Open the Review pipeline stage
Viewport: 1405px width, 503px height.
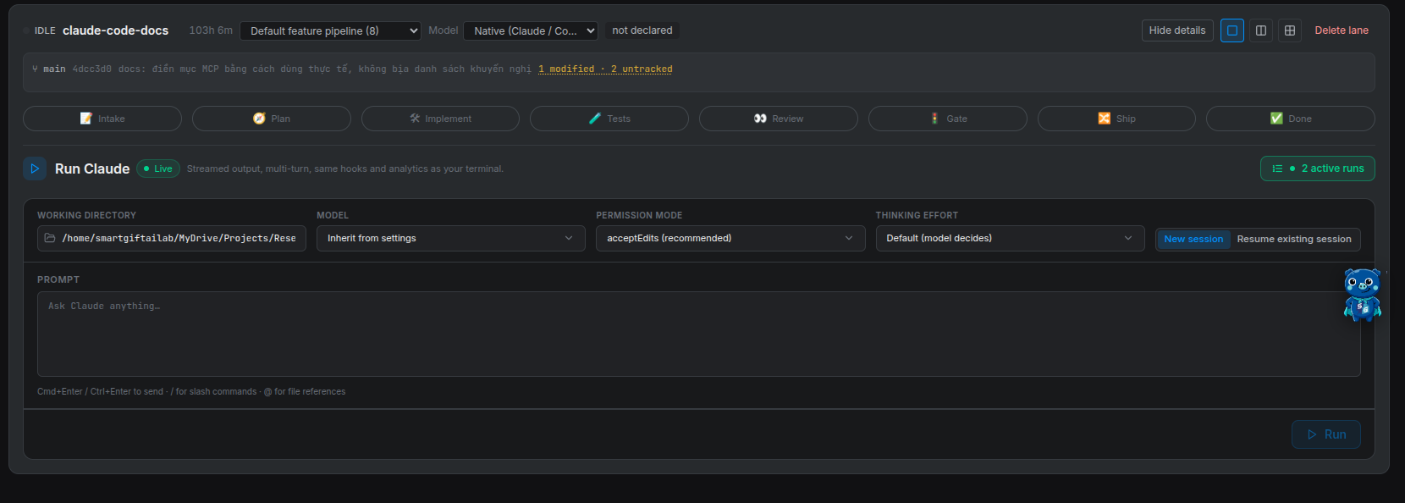click(x=779, y=119)
